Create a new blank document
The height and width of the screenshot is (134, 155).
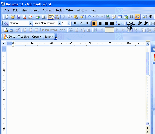pyautogui.click(x=7, y=17)
